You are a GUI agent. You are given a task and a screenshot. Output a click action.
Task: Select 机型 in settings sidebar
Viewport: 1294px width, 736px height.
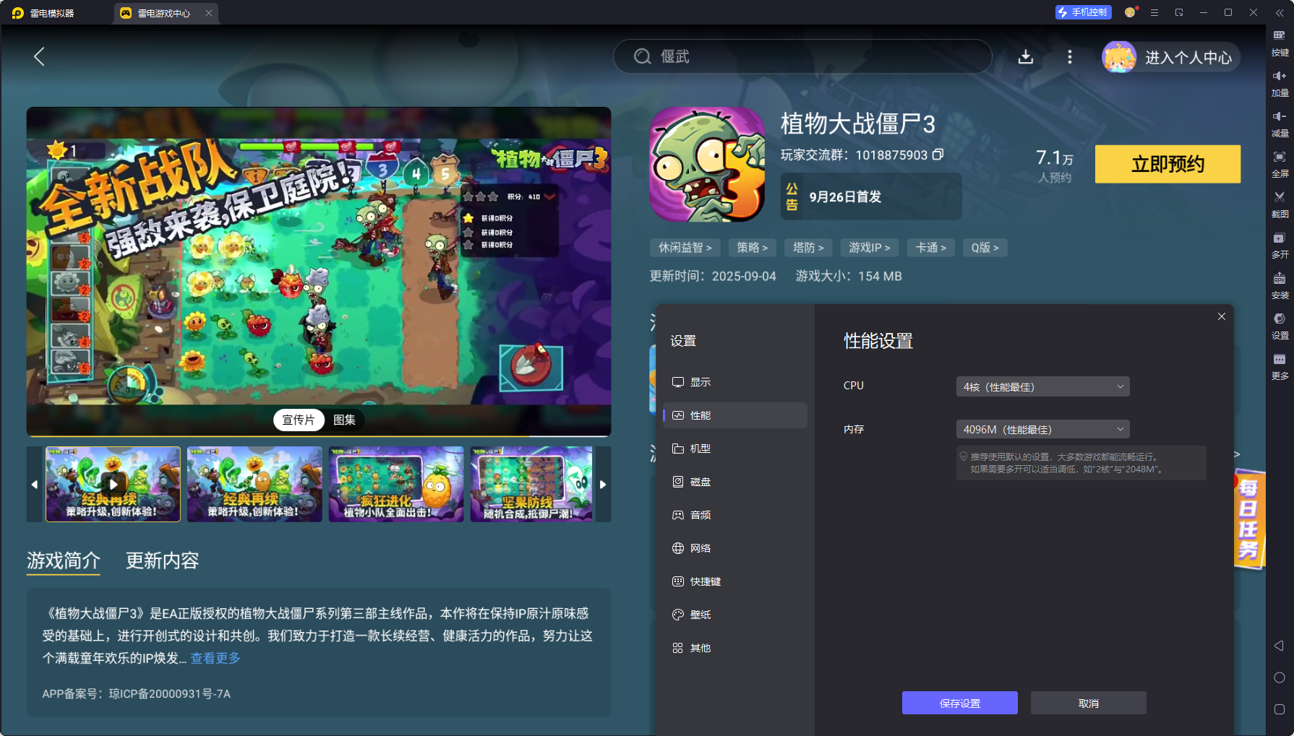(734, 449)
